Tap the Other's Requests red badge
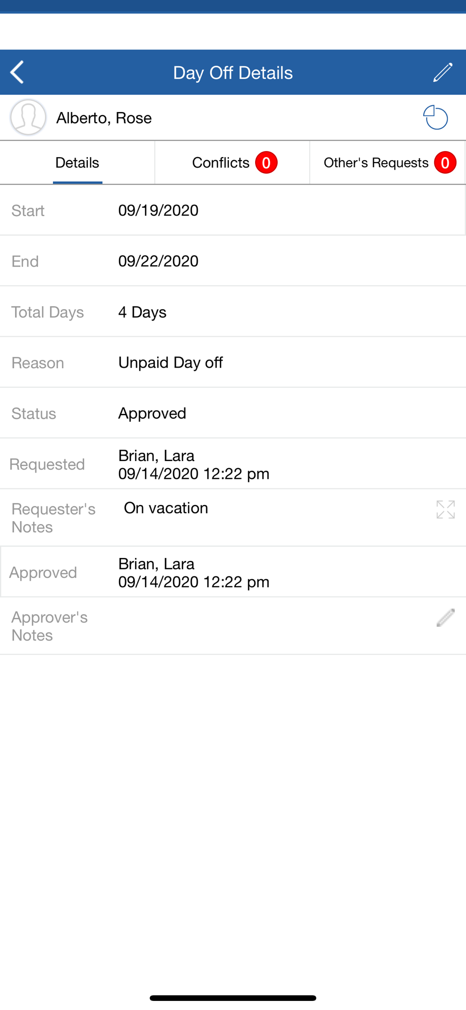 445,163
